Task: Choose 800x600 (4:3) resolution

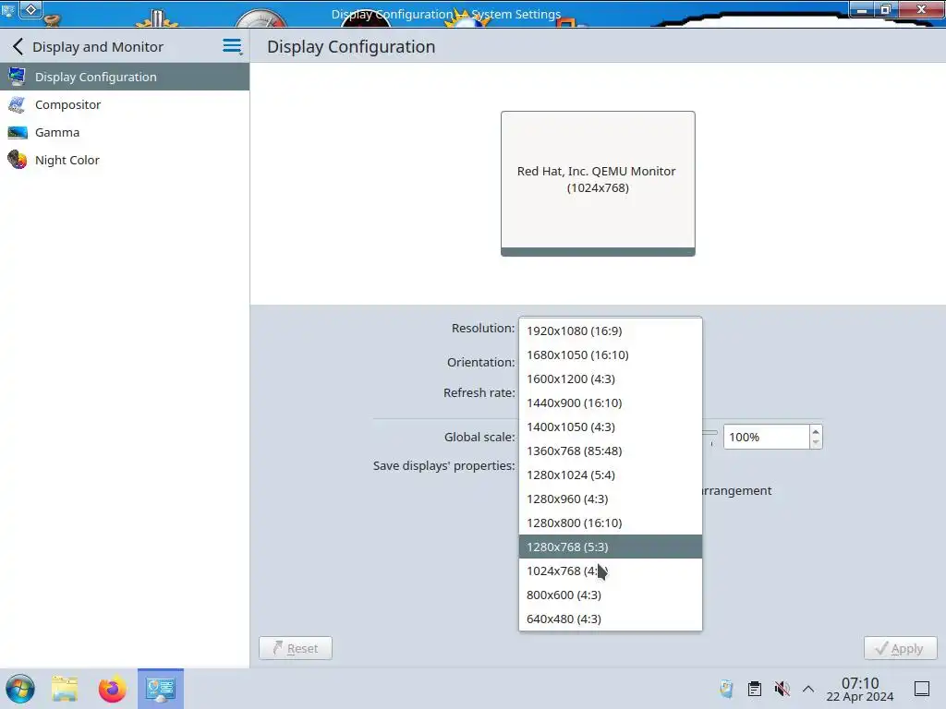Action: [610, 595]
